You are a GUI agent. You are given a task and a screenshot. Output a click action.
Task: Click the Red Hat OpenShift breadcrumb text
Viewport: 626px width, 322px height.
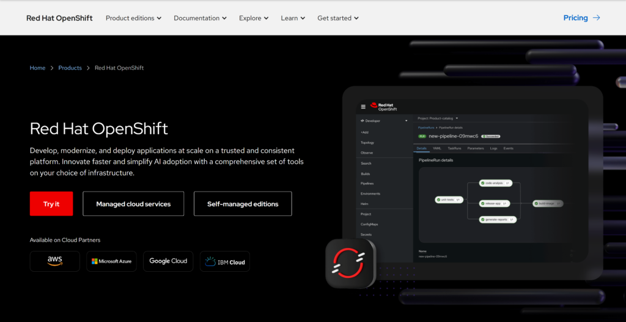point(119,68)
